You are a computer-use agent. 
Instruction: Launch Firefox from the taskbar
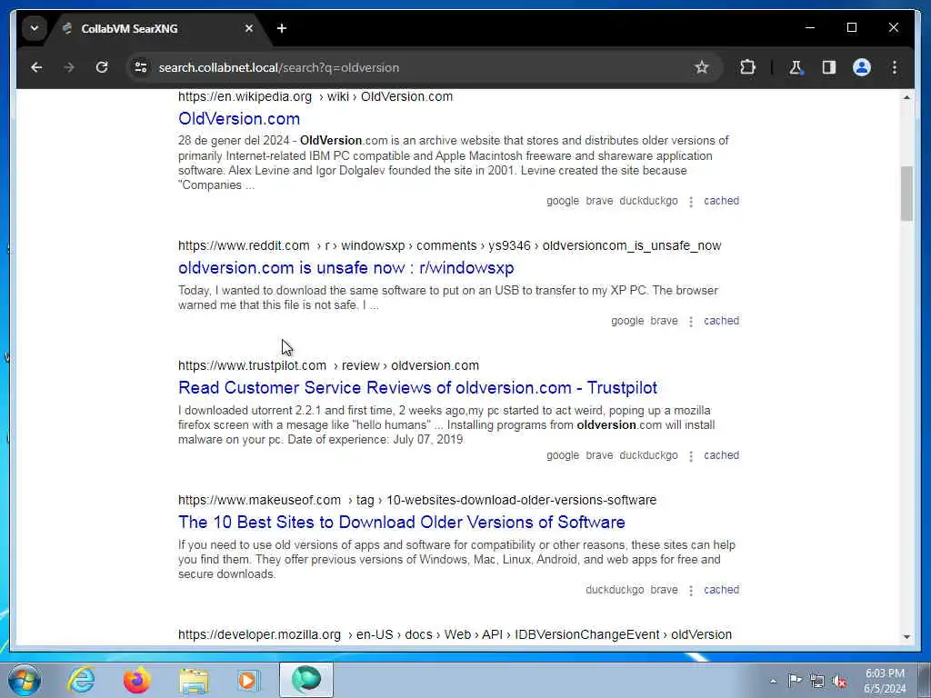point(137,680)
